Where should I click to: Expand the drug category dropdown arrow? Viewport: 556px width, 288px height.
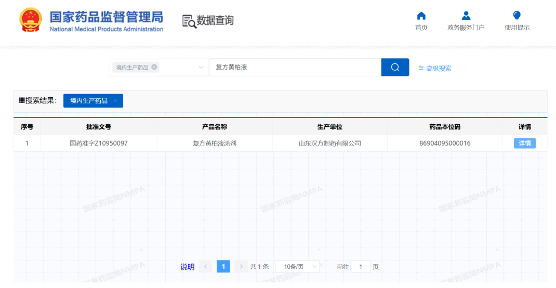(x=201, y=68)
